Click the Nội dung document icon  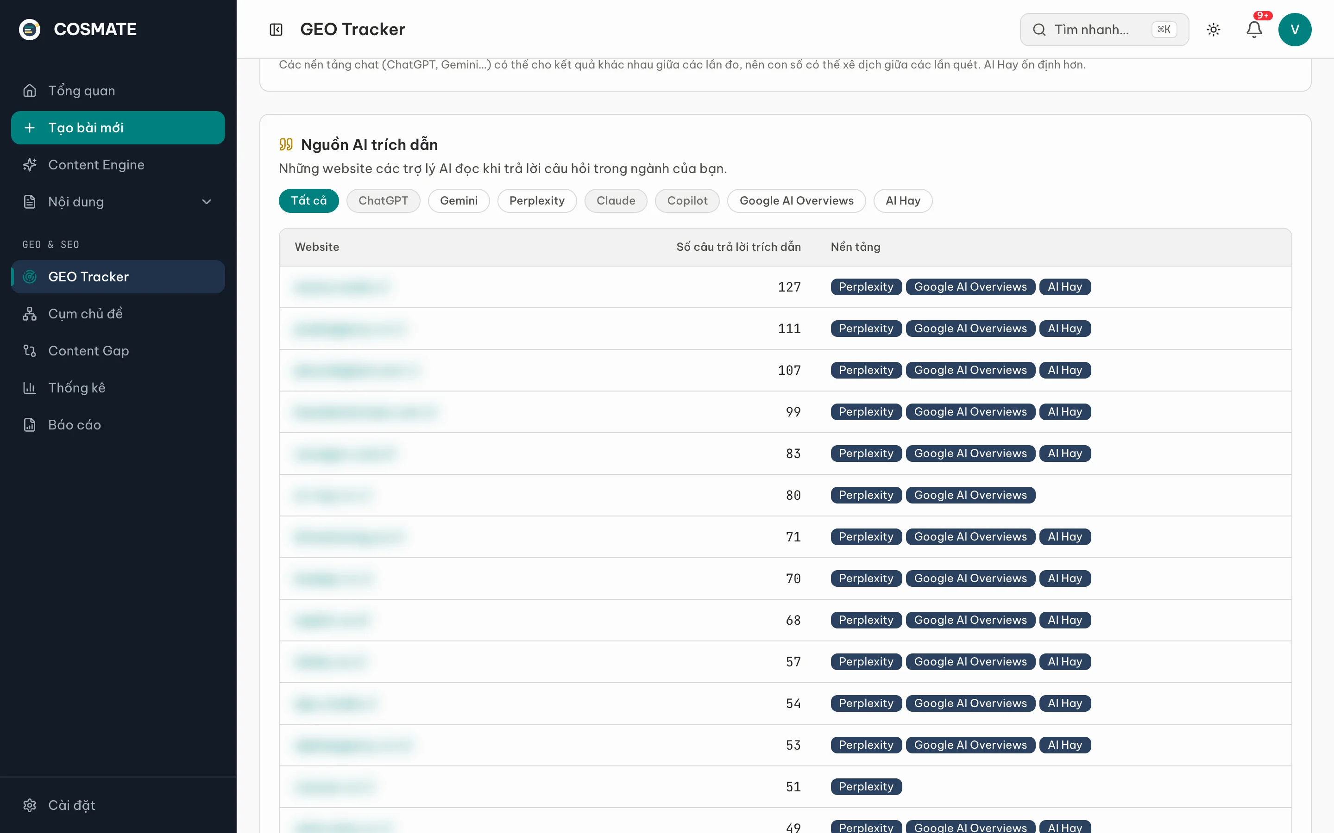click(x=30, y=202)
